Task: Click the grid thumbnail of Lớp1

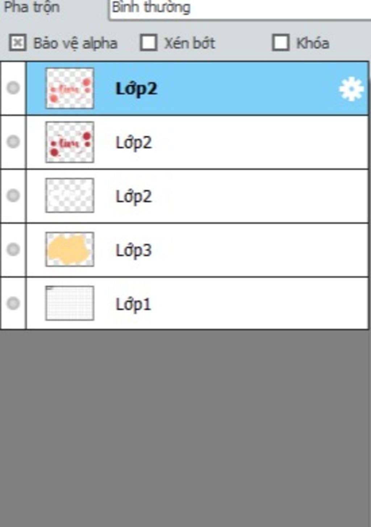Action: (x=70, y=303)
